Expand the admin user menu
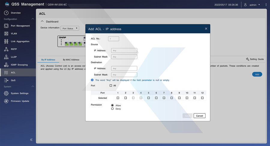The width and height of the screenshot is (270, 146). 252,5
